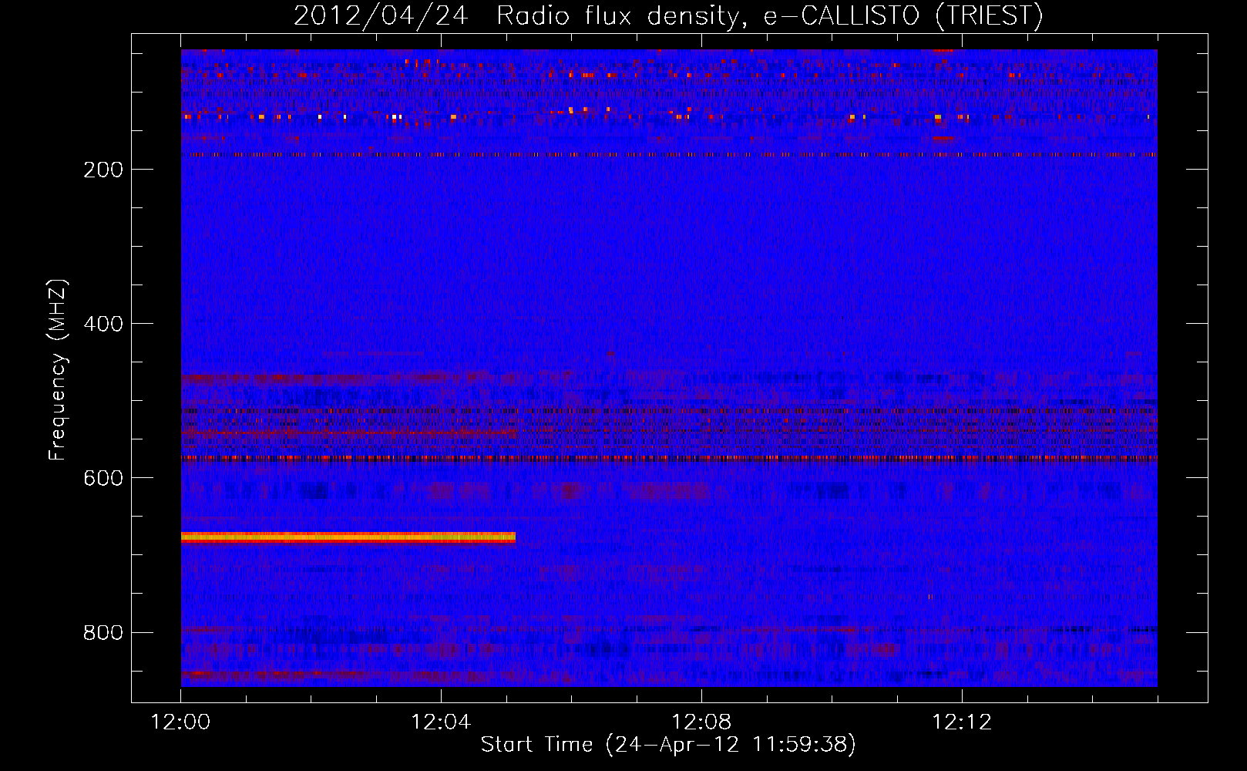Click the 12:04 time tick label
Image resolution: width=1247 pixels, height=771 pixels.
(x=441, y=722)
